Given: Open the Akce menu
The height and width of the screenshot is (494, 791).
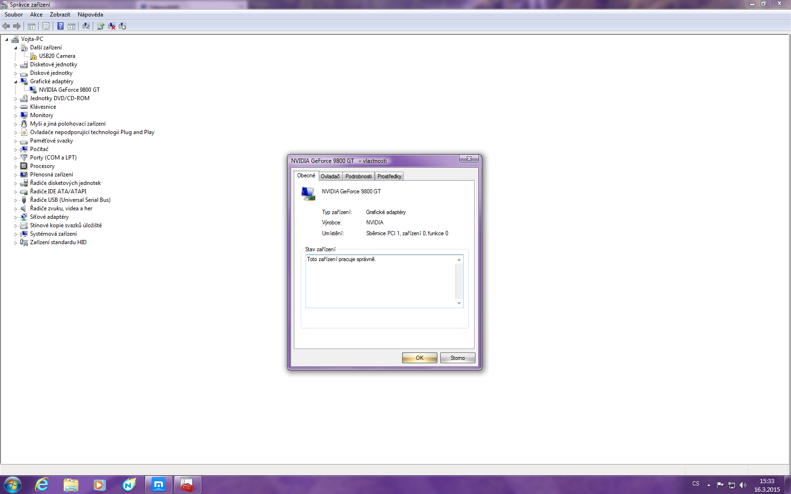Looking at the screenshot, I should (x=36, y=15).
